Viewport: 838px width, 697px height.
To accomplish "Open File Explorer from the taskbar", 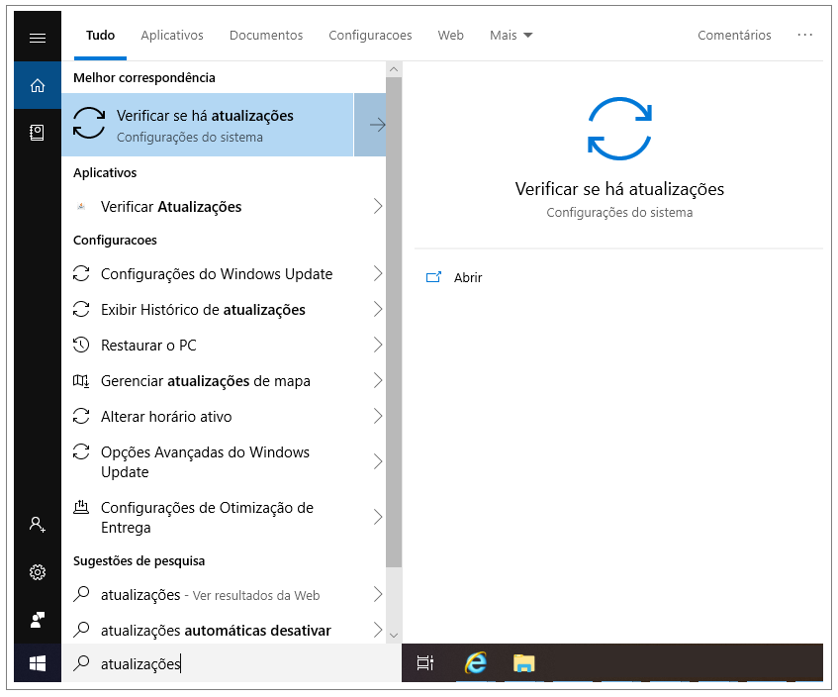I will click(x=523, y=663).
